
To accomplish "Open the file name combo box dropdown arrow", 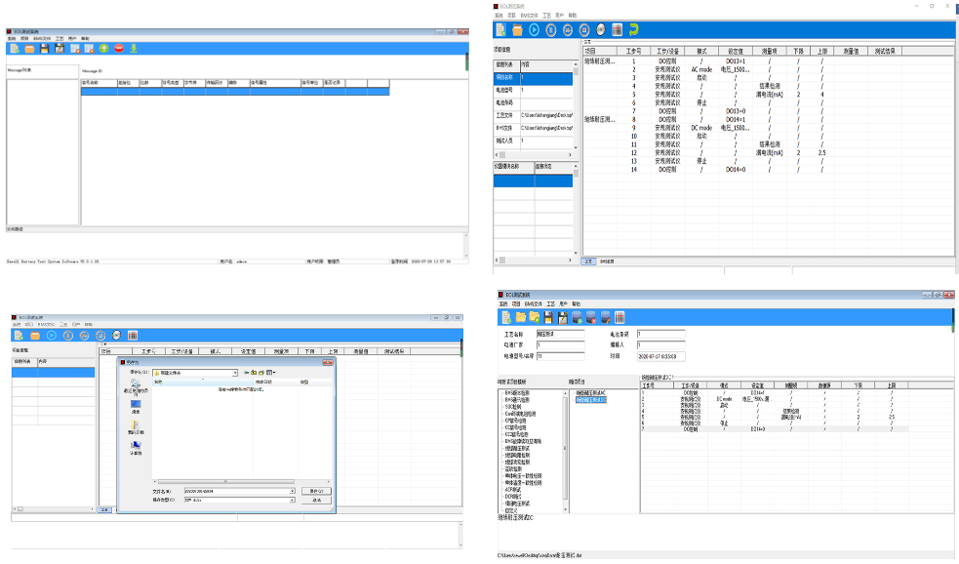I will point(293,491).
